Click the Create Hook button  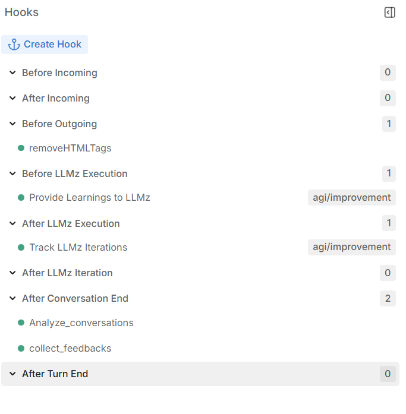point(45,45)
